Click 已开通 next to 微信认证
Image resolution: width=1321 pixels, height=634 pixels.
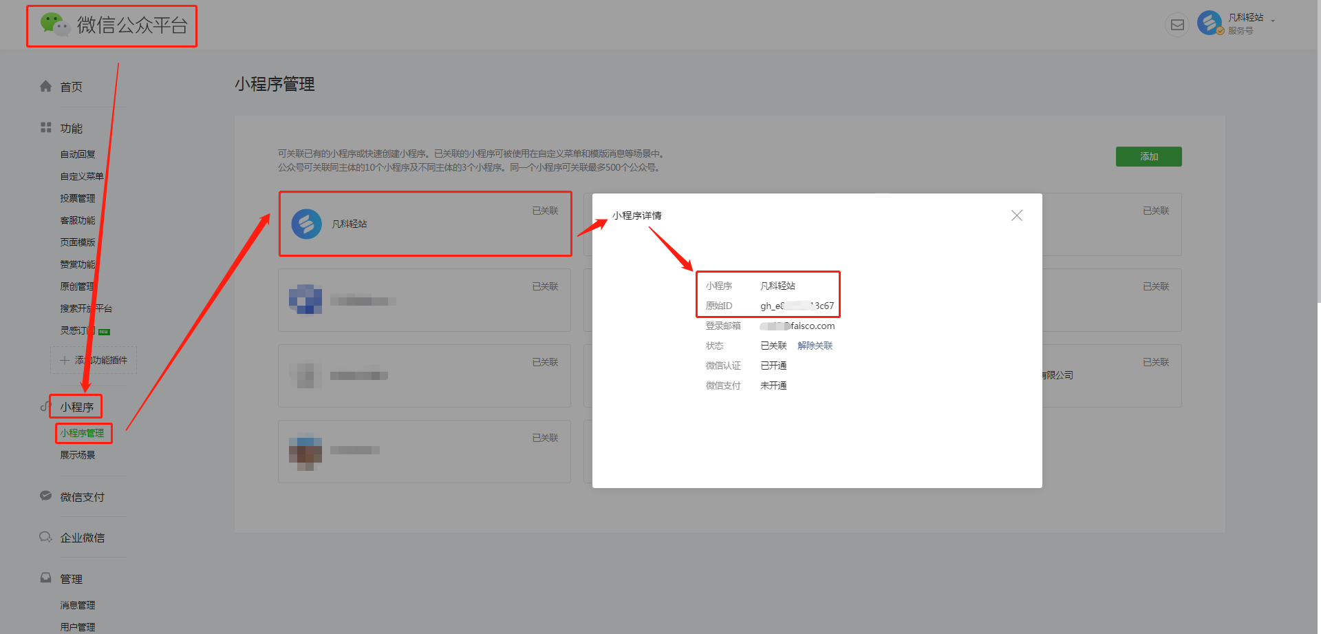coord(773,366)
